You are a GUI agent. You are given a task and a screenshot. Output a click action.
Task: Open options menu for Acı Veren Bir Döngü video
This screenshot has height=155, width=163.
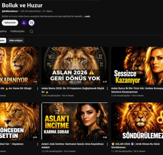(x=38, y=89)
